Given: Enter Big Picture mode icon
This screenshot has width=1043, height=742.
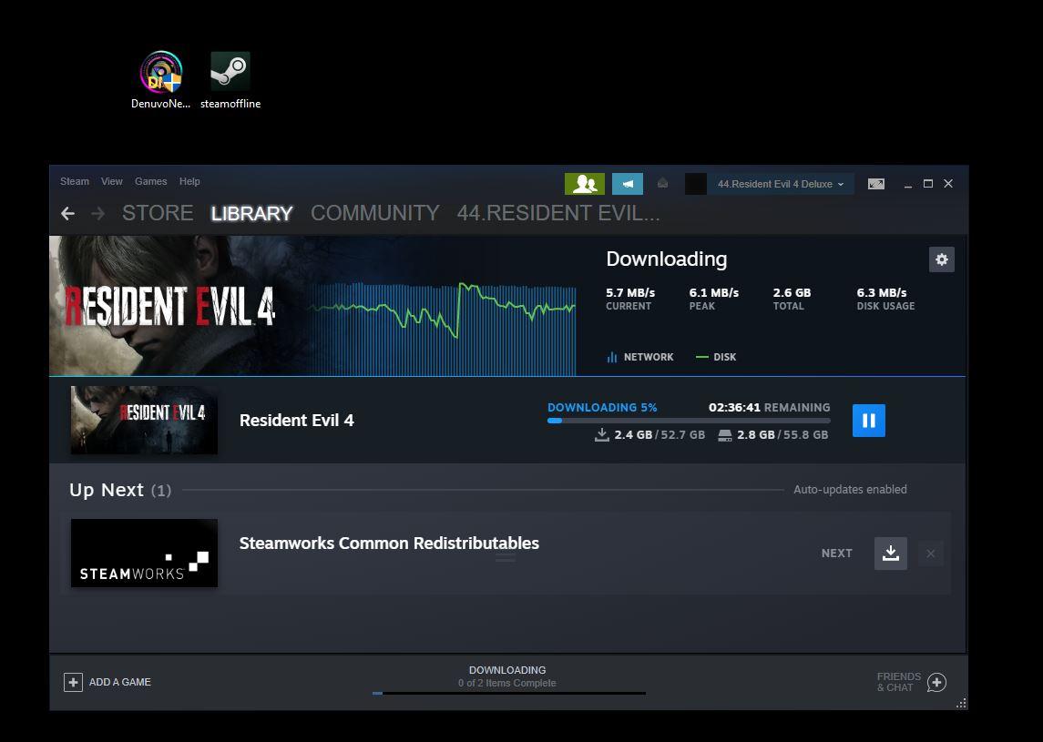Looking at the screenshot, I should (x=875, y=184).
